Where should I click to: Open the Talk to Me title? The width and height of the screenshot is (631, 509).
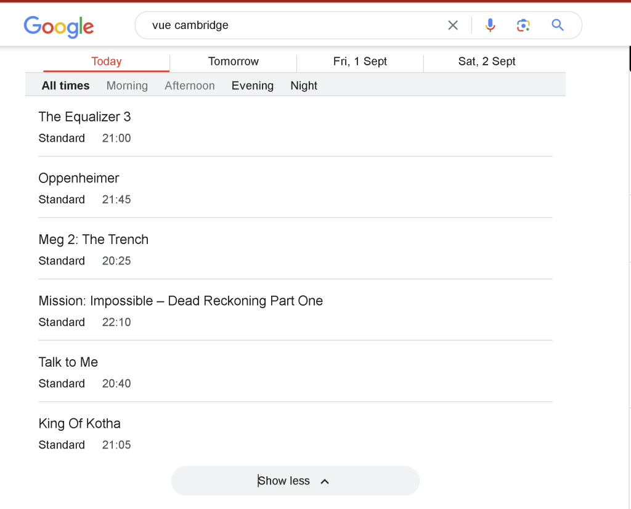pyautogui.click(x=68, y=362)
